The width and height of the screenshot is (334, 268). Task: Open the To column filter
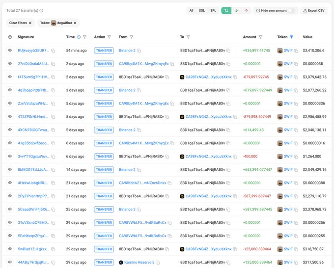pyautogui.click(x=188, y=37)
